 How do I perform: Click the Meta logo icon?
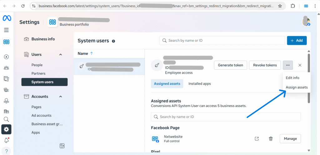click(7, 18)
